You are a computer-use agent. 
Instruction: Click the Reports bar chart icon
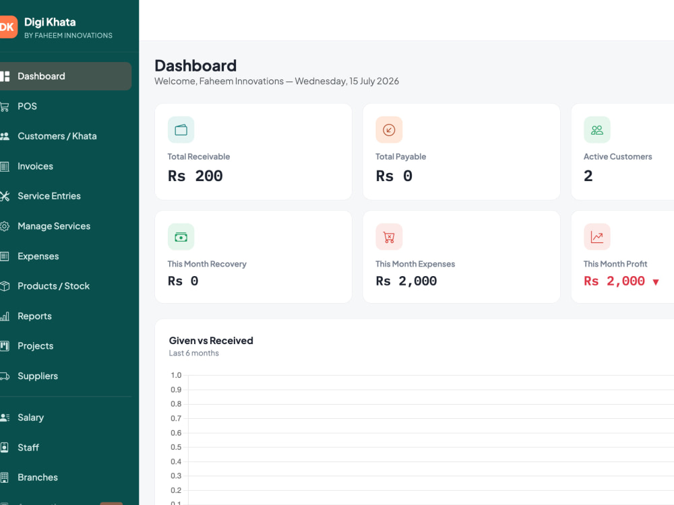(5, 316)
